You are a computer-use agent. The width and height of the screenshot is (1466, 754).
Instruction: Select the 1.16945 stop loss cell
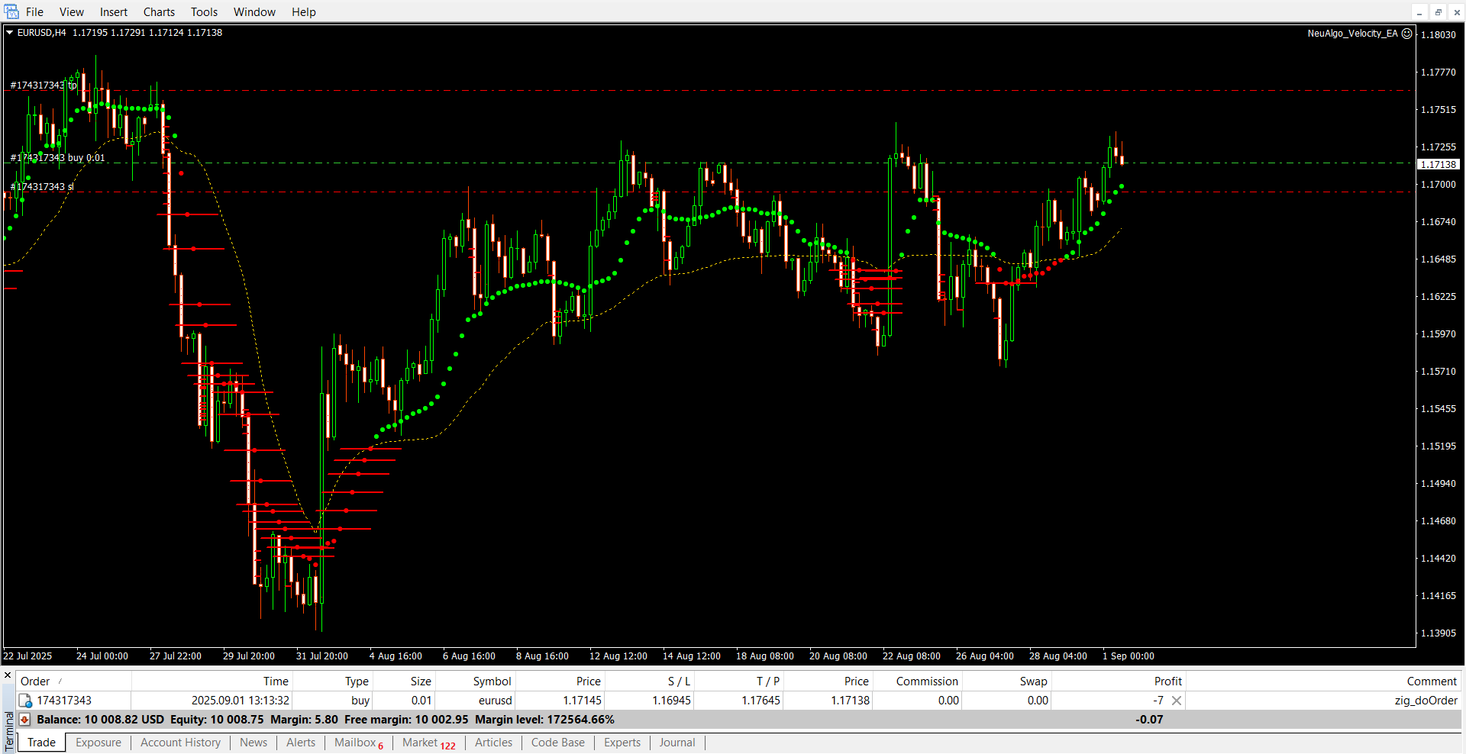tap(671, 701)
